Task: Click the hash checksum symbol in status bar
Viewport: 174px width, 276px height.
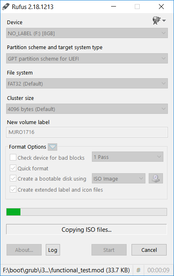Action: tap(138, 270)
